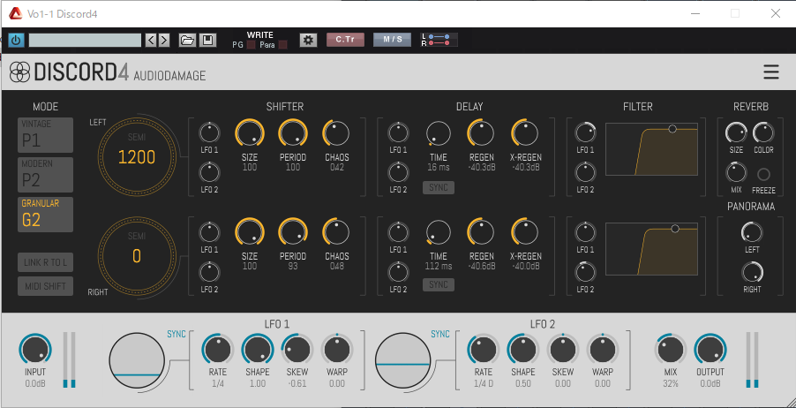Viewport: 796px width, 408px height.
Task: Click LFO 2 SKEW knob
Action: (562, 350)
